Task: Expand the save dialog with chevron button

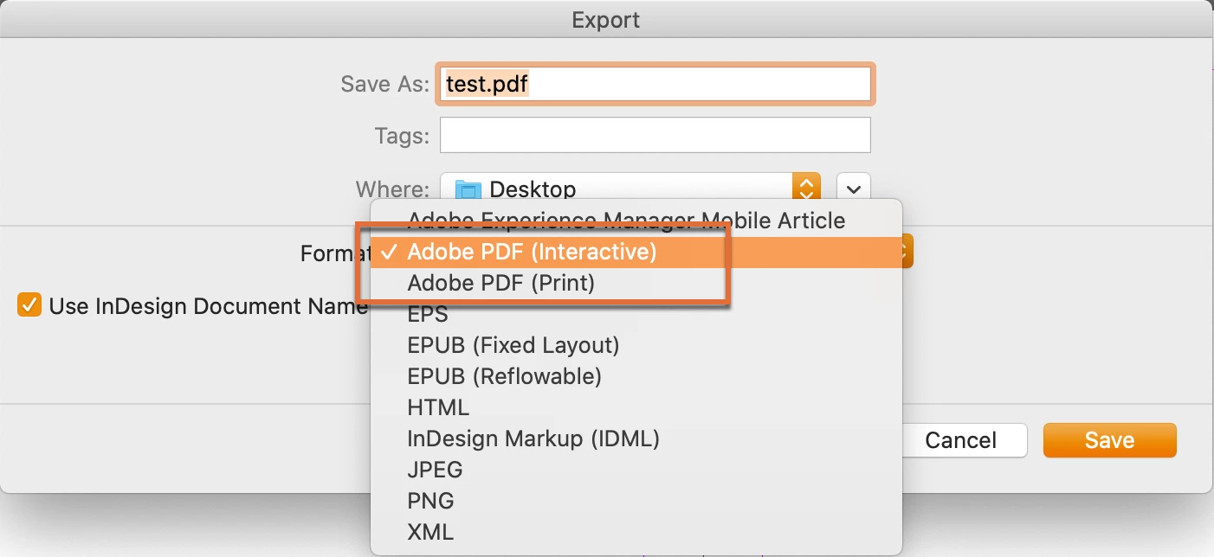Action: pyautogui.click(x=854, y=188)
